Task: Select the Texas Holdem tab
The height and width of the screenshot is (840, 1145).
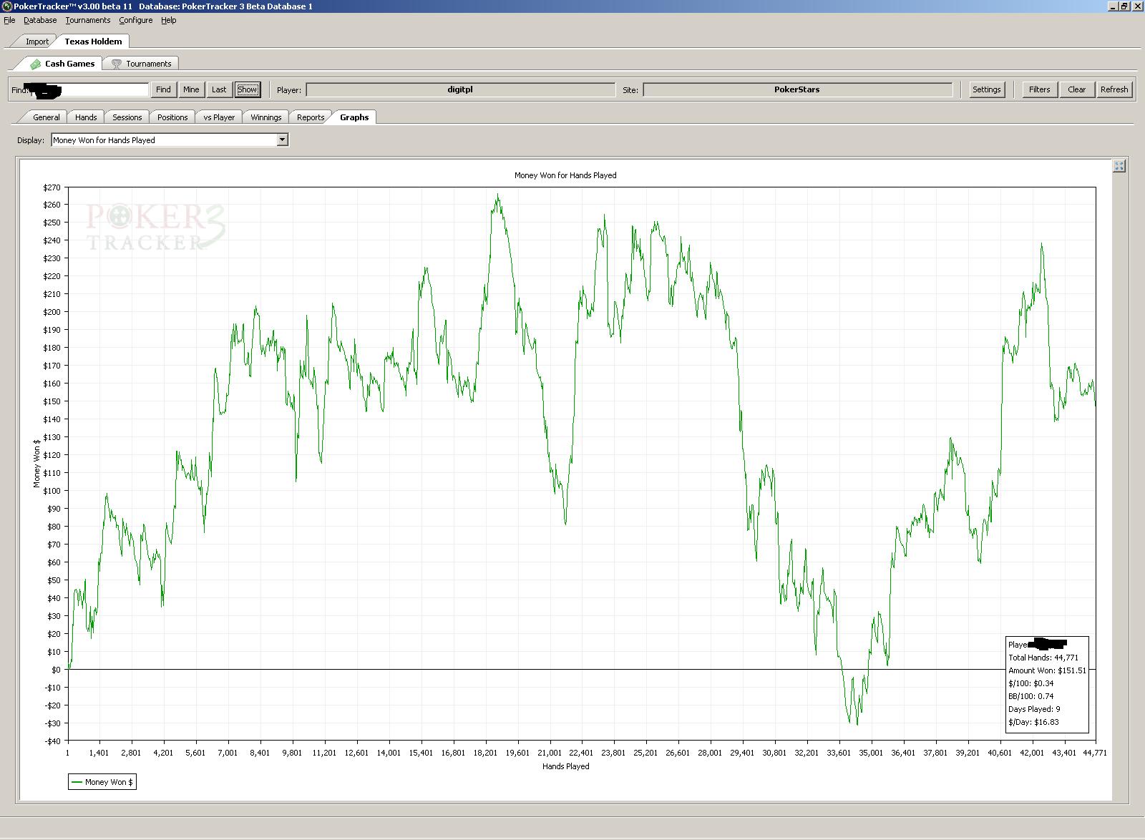Action: click(x=93, y=41)
